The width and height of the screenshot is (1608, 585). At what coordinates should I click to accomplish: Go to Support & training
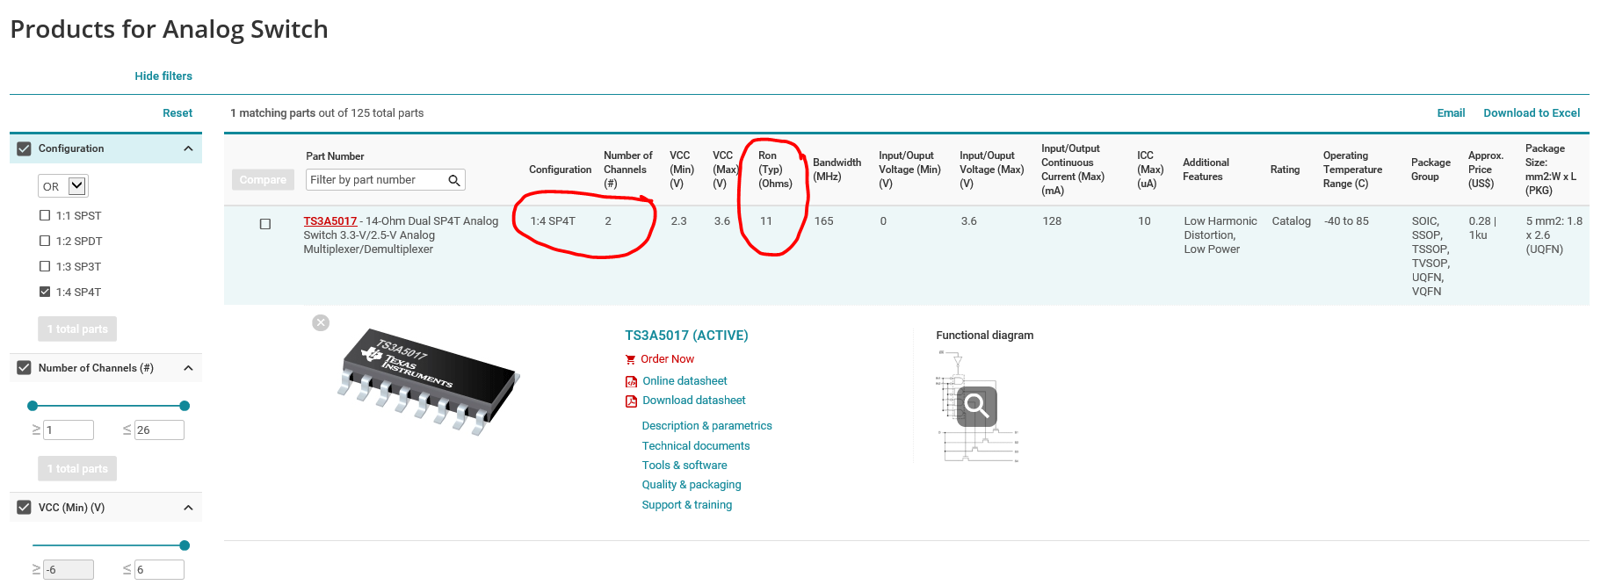coord(686,505)
